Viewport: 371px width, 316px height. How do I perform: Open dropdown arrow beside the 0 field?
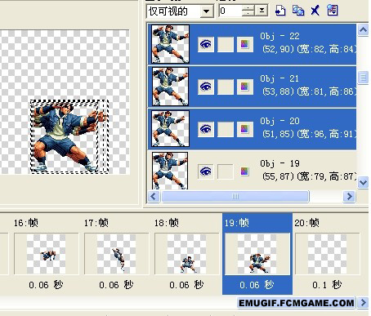pos(261,11)
